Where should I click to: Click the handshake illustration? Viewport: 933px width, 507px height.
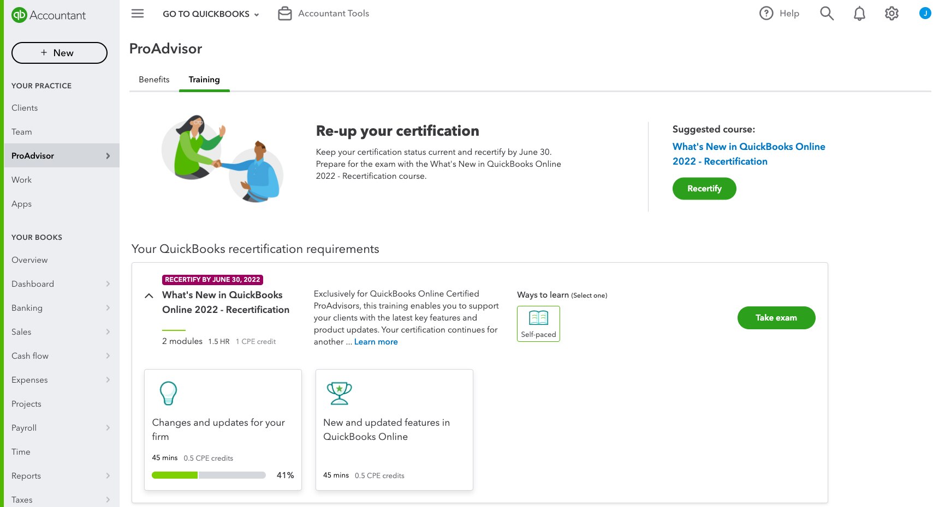coord(222,159)
